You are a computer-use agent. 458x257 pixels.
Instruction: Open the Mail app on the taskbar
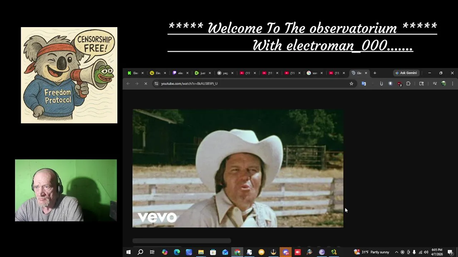pyautogui.click(x=225, y=252)
